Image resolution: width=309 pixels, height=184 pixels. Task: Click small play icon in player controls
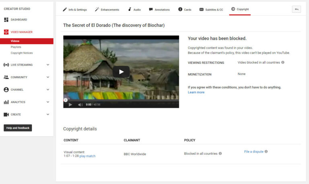click(70, 105)
